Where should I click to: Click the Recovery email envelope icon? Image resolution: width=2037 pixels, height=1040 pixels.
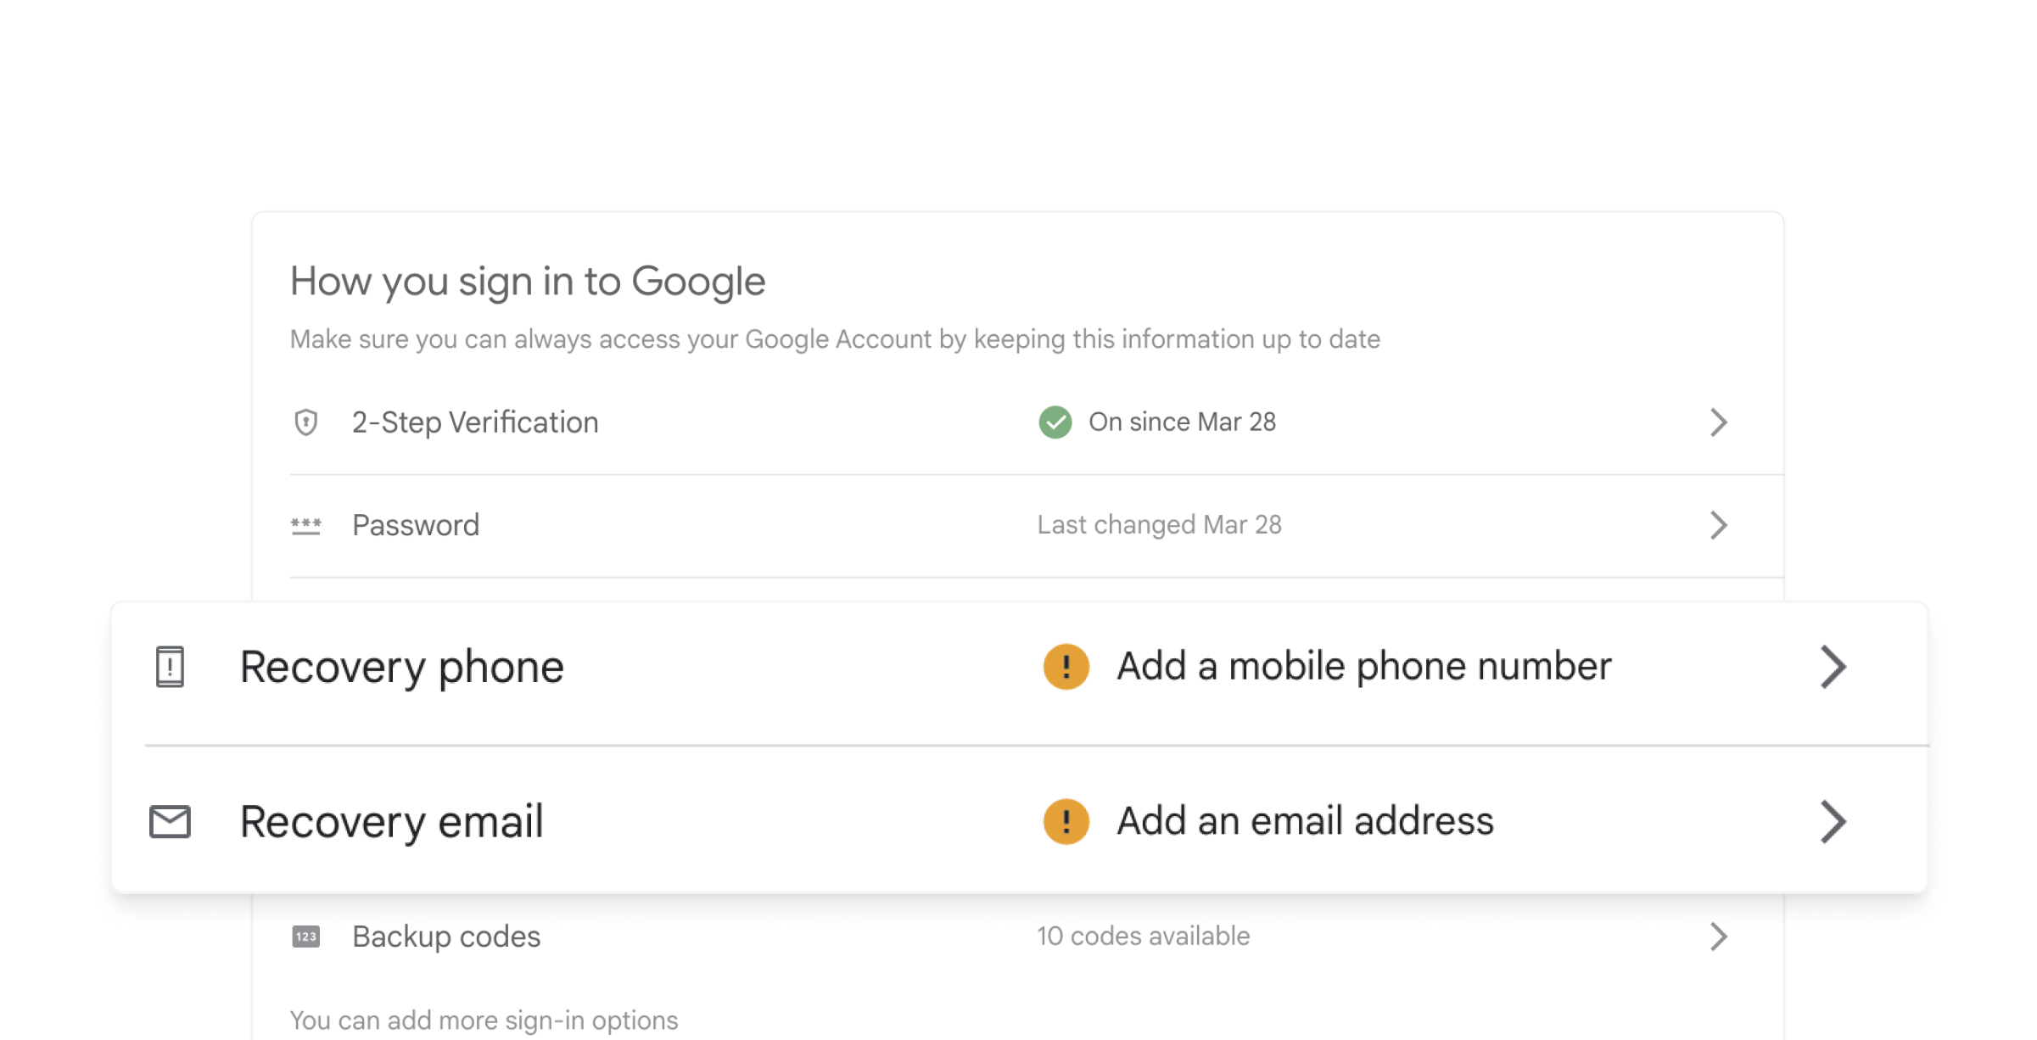click(170, 821)
